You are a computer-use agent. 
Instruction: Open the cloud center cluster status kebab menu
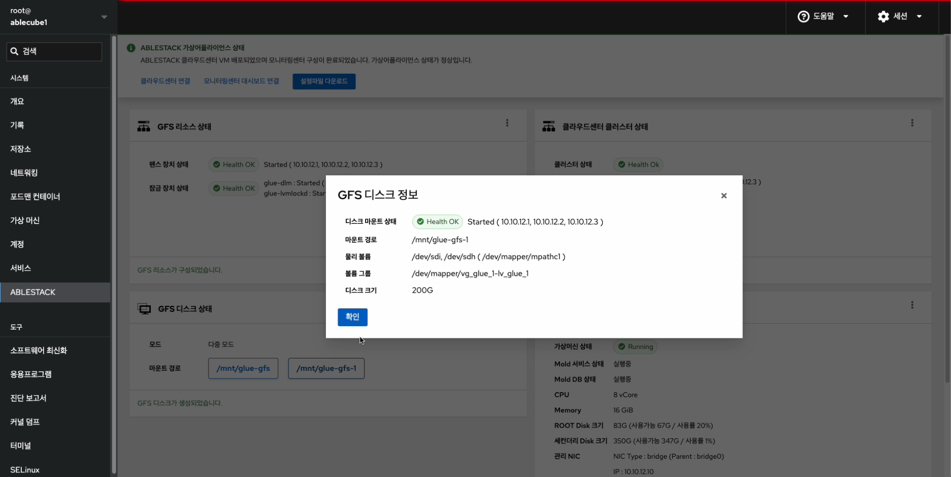(x=912, y=123)
